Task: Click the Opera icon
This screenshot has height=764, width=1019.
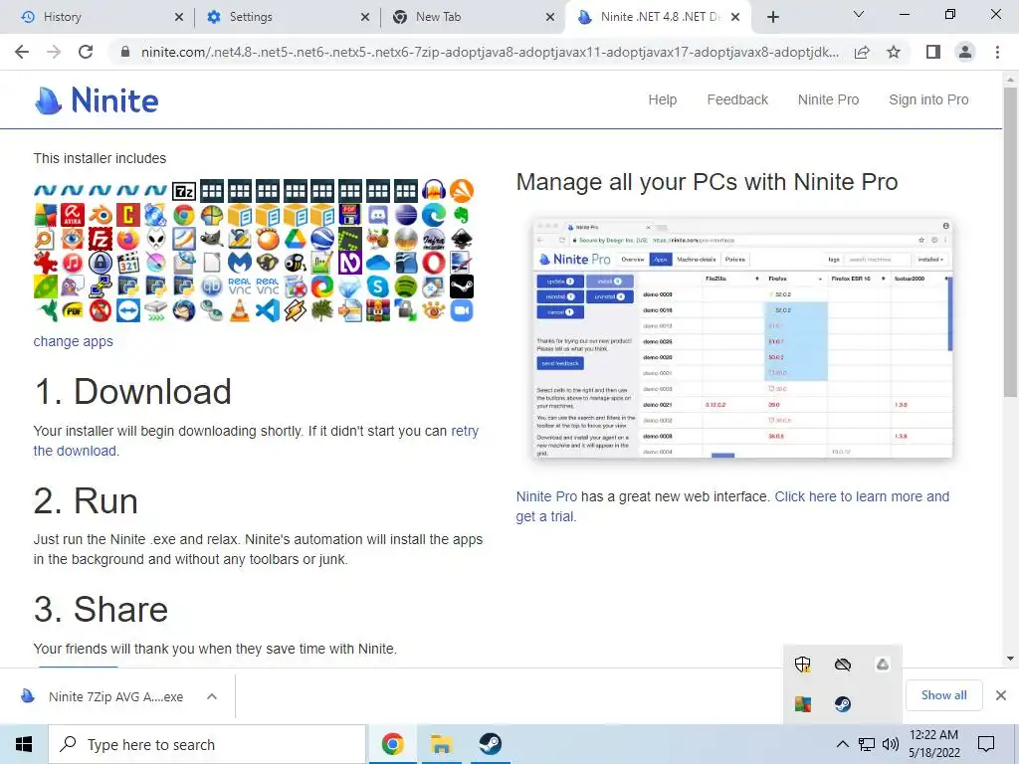Action: [434, 263]
